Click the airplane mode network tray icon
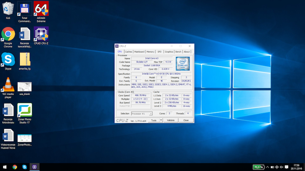The image size is (305, 171). point(277,167)
